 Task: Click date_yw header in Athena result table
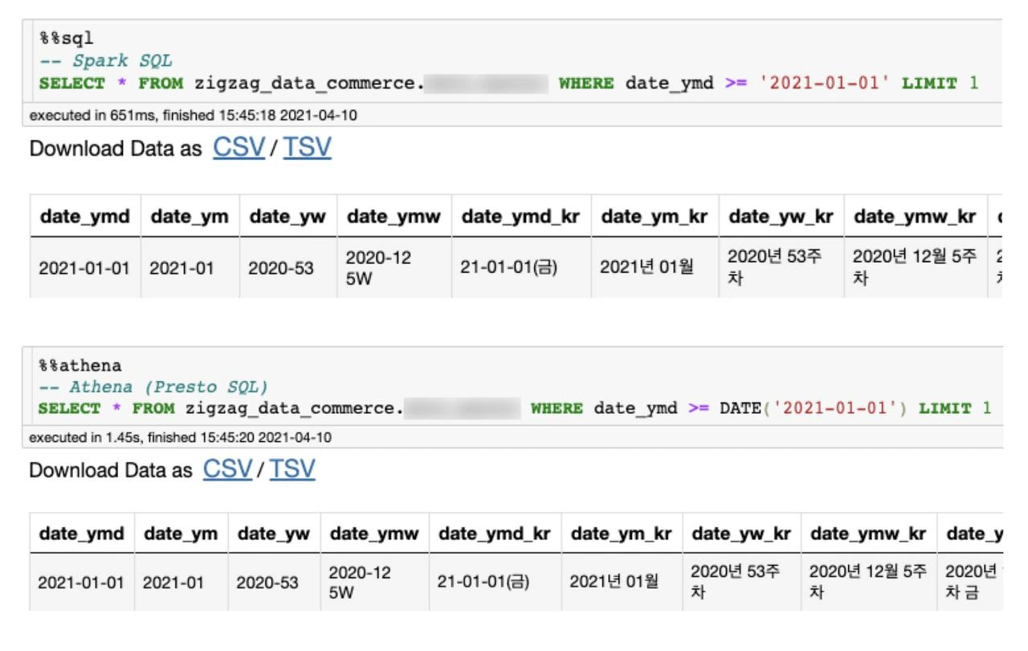[274, 534]
